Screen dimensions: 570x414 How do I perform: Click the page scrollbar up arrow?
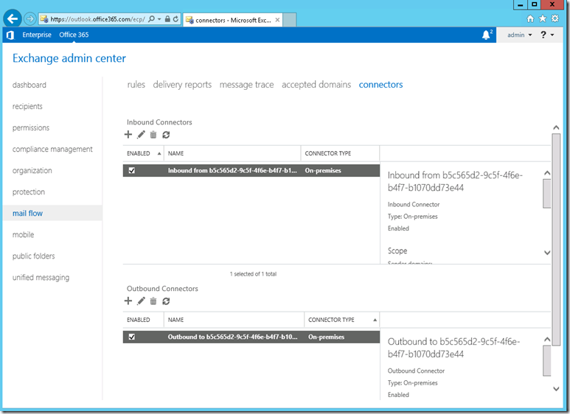556,127
